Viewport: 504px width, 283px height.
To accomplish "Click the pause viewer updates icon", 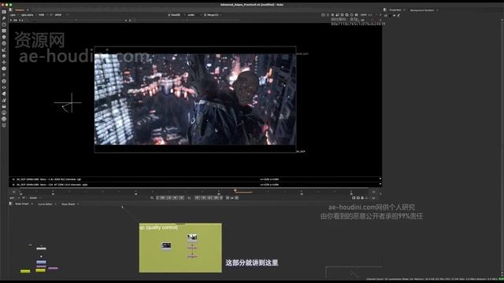I will point(356,15).
